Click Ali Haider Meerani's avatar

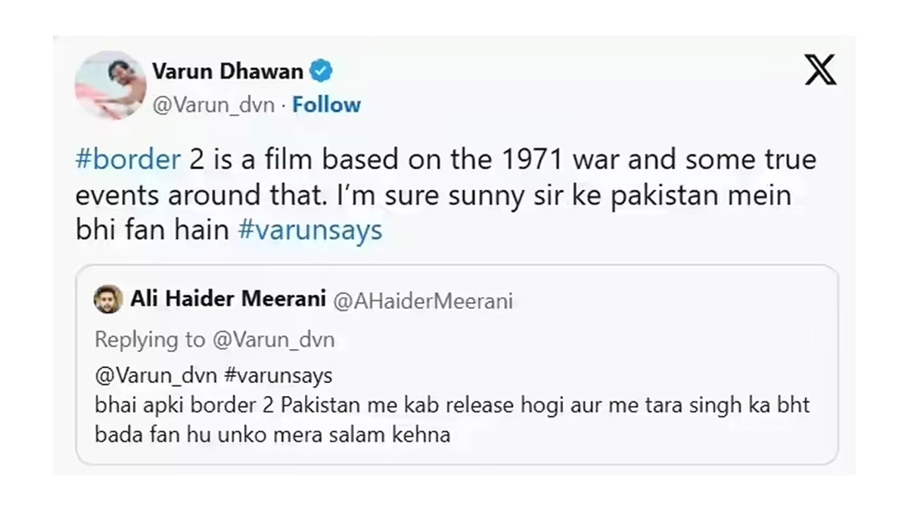(107, 299)
